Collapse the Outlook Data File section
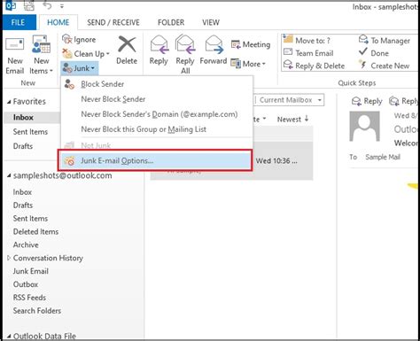Screen dimensions: 420x341 tap(9, 336)
